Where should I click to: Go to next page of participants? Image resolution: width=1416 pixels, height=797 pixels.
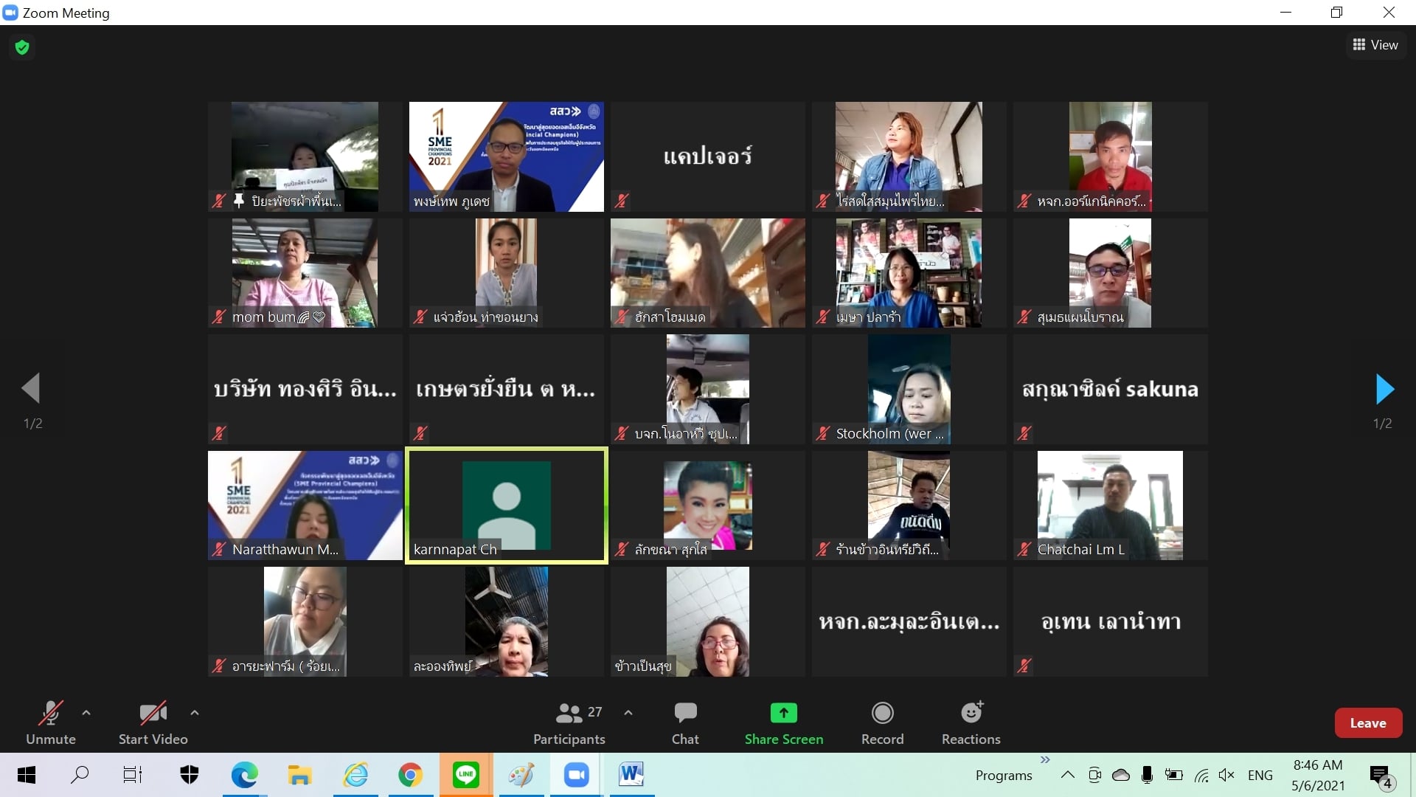click(1384, 389)
